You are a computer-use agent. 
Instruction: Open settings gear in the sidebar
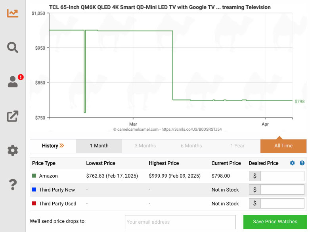click(13, 150)
